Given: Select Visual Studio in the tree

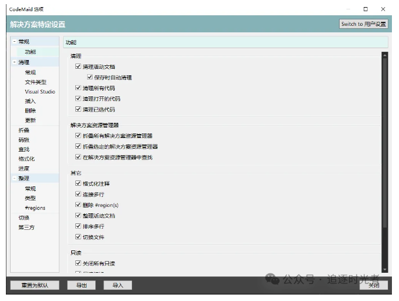Looking at the screenshot, I should [40, 92].
